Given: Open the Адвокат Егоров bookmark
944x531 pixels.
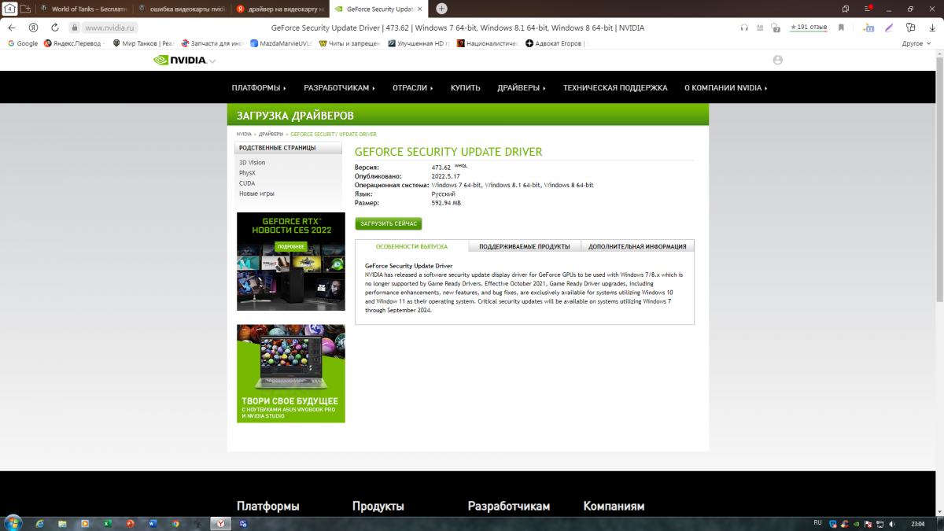Looking at the screenshot, I should point(556,43).
